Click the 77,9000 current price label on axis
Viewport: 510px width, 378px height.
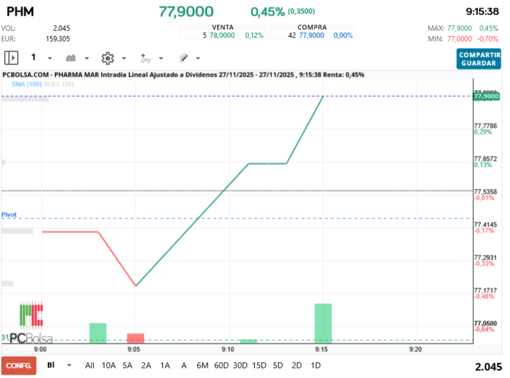[485, 95]
